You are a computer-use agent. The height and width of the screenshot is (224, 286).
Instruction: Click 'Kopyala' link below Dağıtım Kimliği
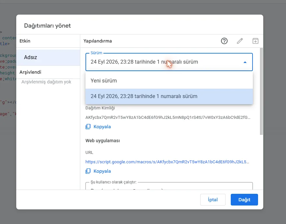102,127
